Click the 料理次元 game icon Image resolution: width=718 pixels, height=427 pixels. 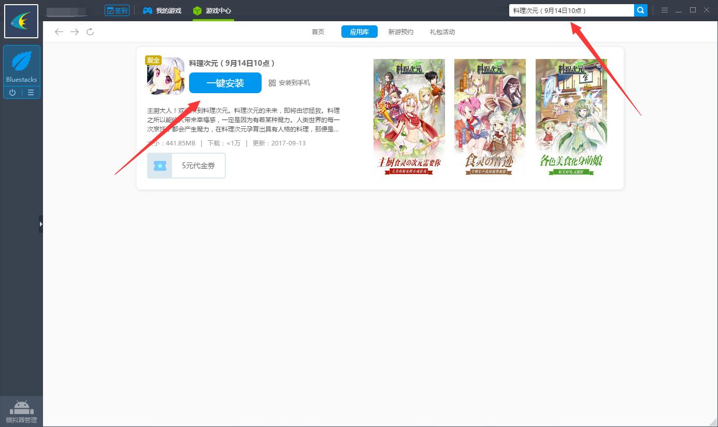click(166, 76)
